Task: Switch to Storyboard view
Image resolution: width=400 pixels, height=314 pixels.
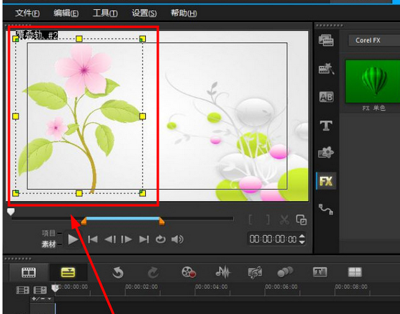Action: [x=28, y=272]
